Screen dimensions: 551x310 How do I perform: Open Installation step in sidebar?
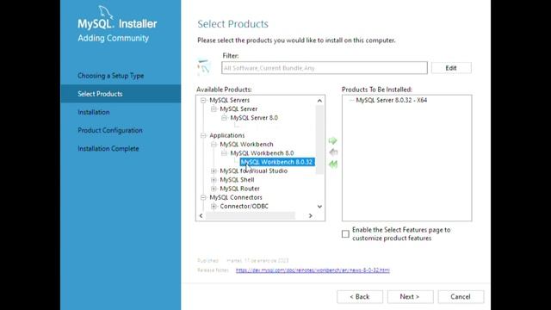click(x=94, y=112)
